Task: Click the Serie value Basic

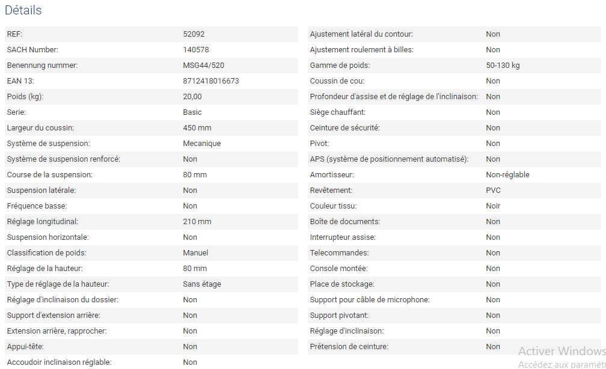Action: point(192,112)
